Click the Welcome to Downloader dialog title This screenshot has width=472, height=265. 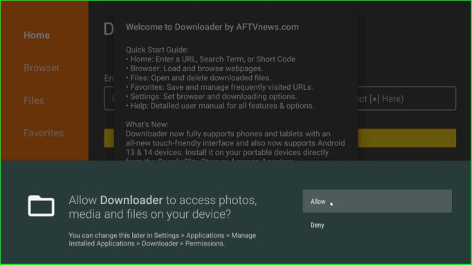(x=212, y=27)
